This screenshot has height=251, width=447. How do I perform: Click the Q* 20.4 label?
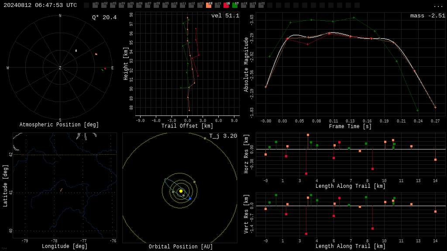pos(104,17)
